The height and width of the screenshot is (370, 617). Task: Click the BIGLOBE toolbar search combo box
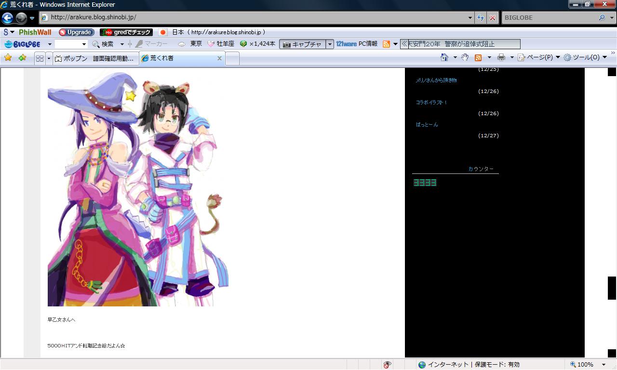[x=71, y=44]
